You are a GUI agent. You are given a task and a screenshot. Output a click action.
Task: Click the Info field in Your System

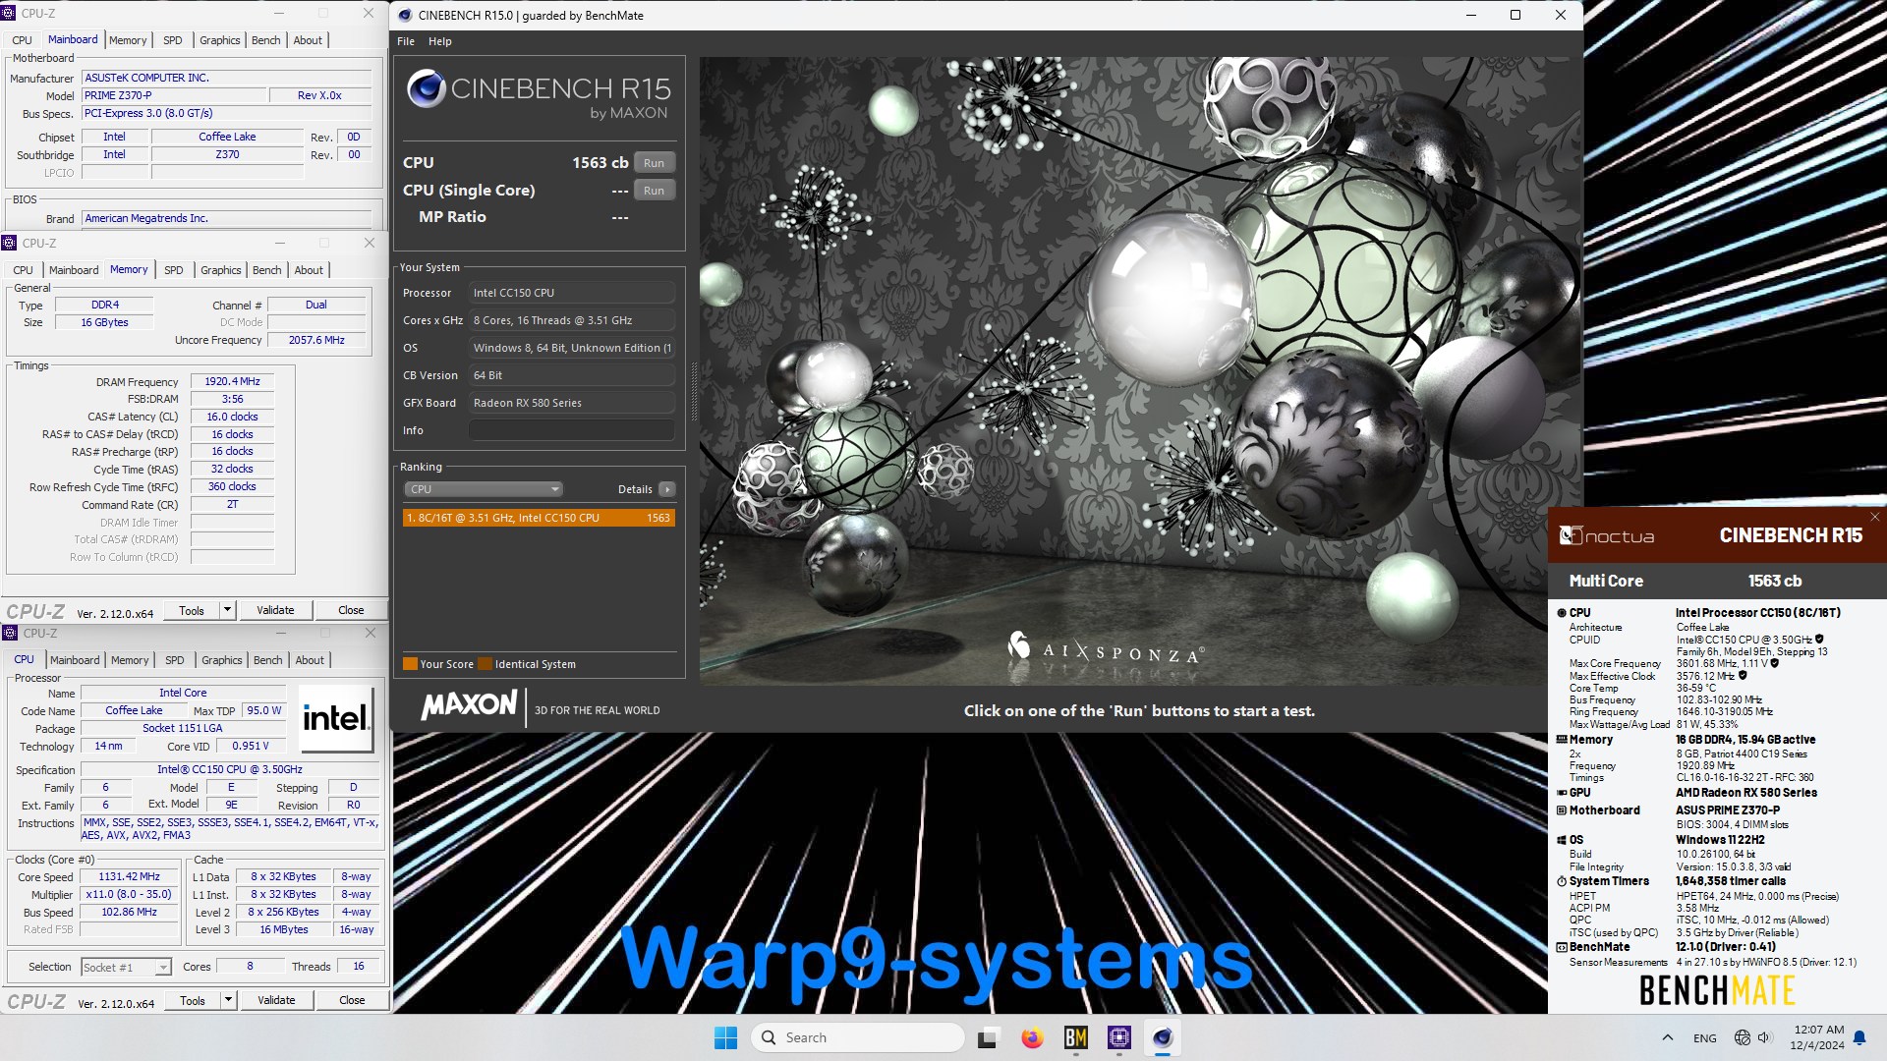tap(572, 430)
